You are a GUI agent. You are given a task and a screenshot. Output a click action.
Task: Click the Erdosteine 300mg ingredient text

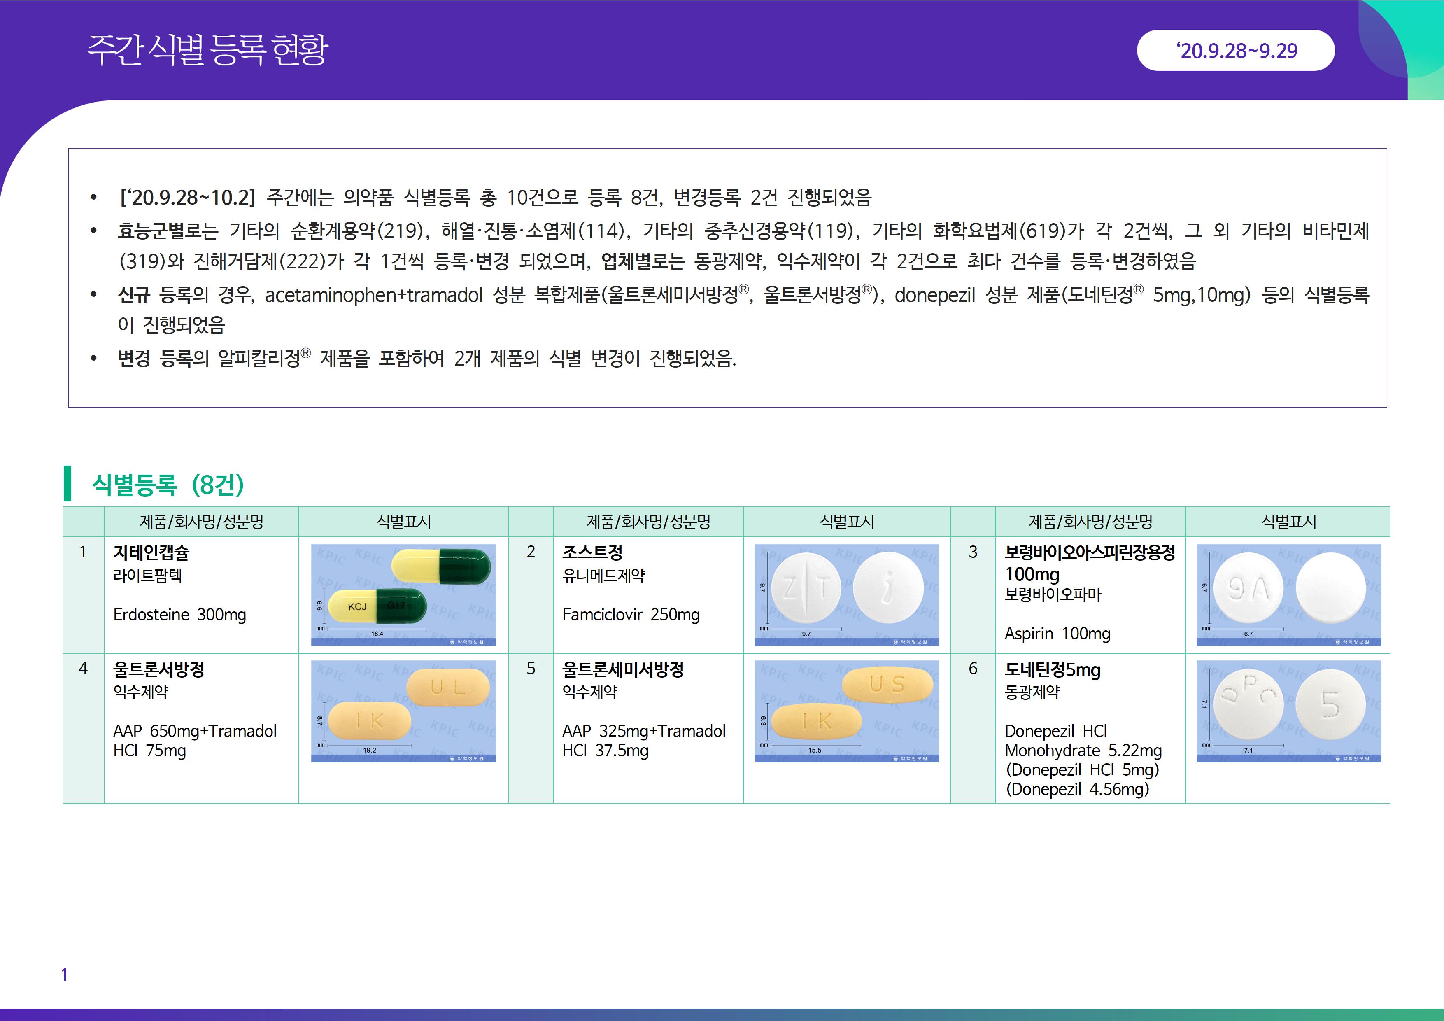179,615
